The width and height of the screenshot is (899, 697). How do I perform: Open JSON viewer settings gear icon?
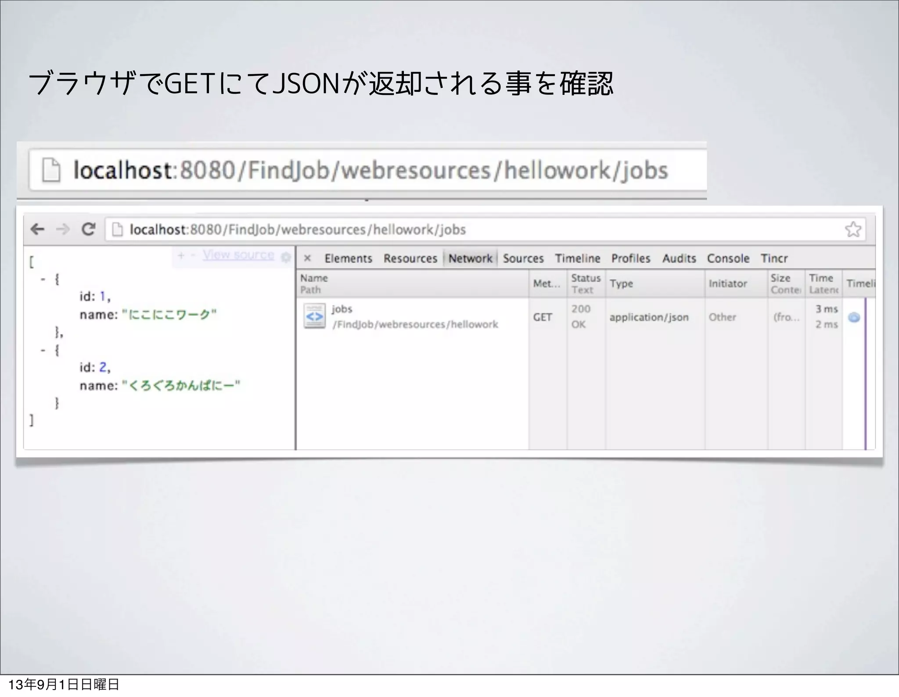[286, 257]
